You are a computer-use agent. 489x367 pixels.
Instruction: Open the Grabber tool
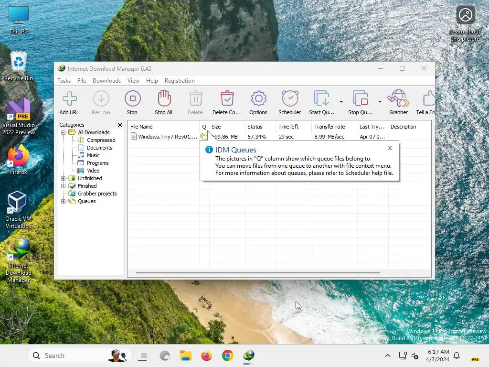398,98
